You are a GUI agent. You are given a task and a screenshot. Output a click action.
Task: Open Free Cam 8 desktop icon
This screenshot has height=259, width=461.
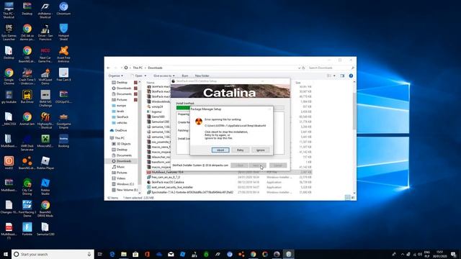click(63, 75)
